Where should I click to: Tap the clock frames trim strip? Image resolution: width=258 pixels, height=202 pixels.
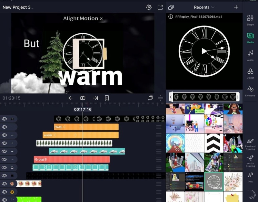[204, 97]
